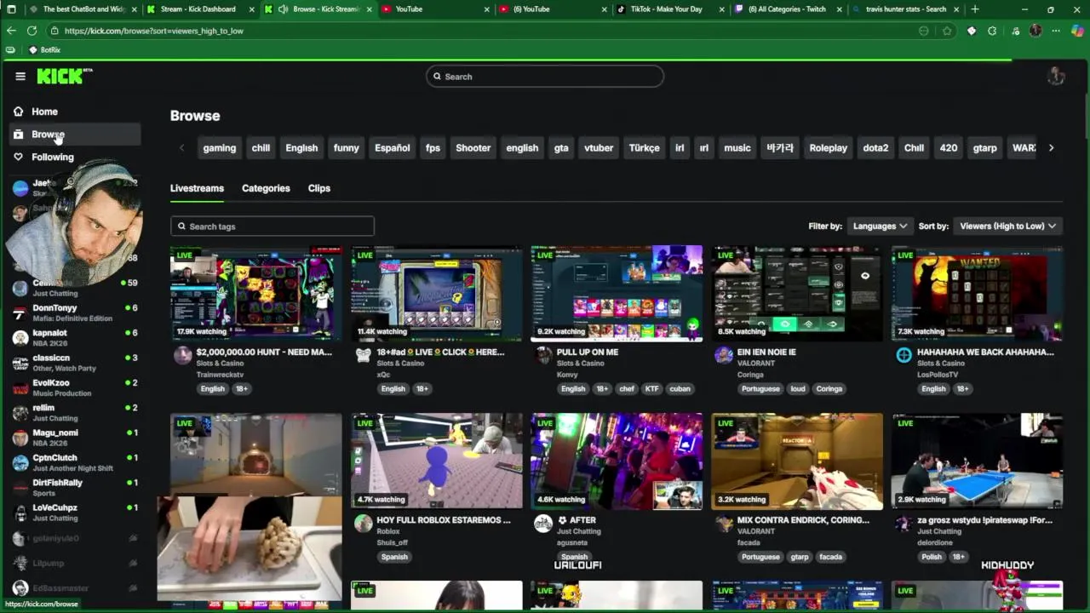Open the 18+#ad LIVE CLICK HERE stream title

point(440,352)
